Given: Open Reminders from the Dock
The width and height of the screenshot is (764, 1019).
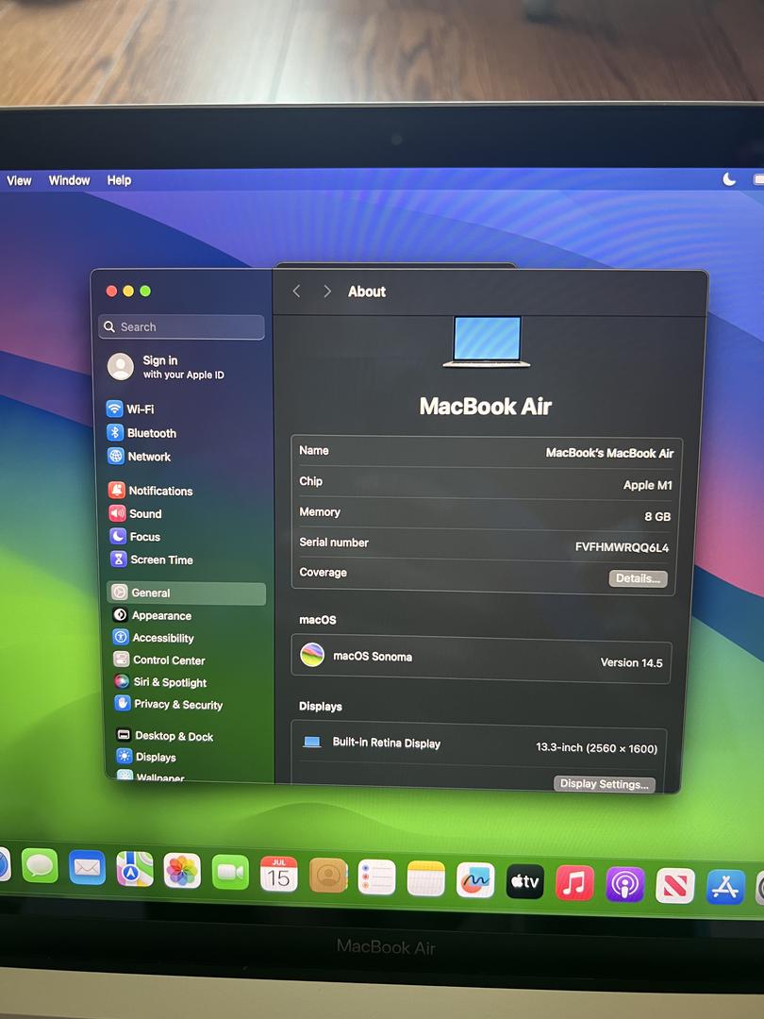Looking at the screenshot, I should pyautogui.click(x=376, y=877).
